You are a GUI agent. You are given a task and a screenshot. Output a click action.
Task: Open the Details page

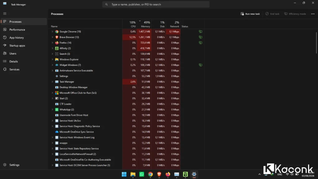(24, 62)
